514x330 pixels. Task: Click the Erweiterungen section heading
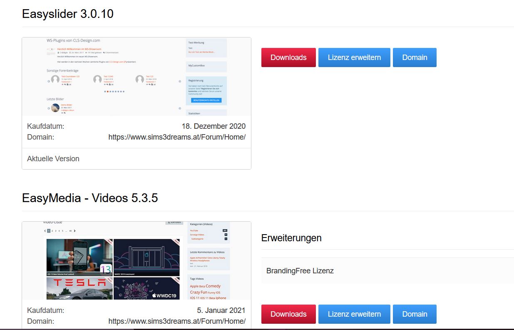(291, 238)
